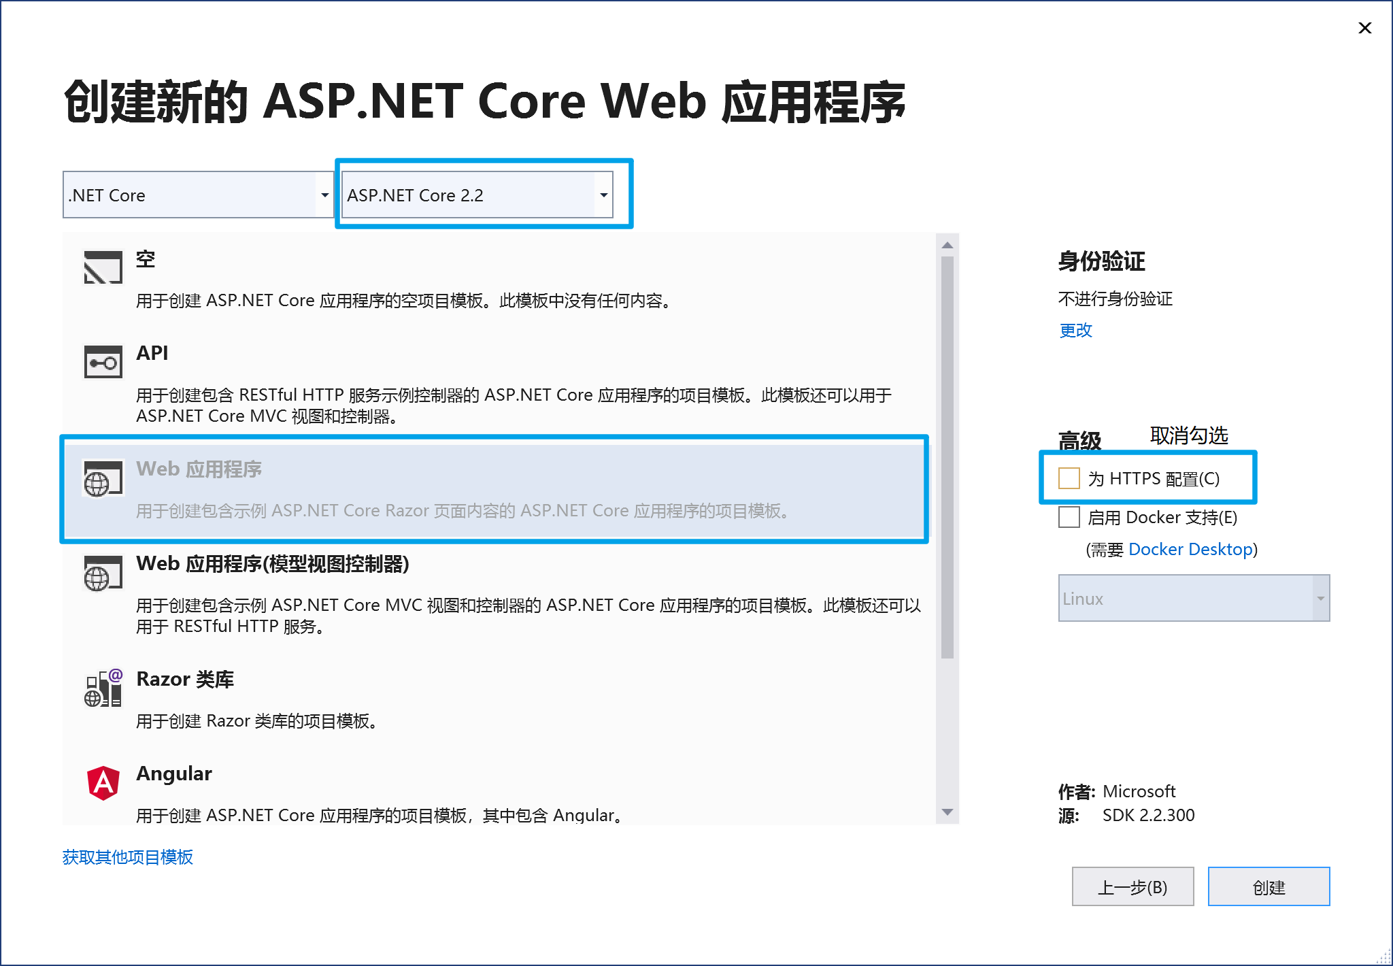Click the red Angular logo icon
The width and height of the screenshot is (1393, 966).
coord(103,783)
